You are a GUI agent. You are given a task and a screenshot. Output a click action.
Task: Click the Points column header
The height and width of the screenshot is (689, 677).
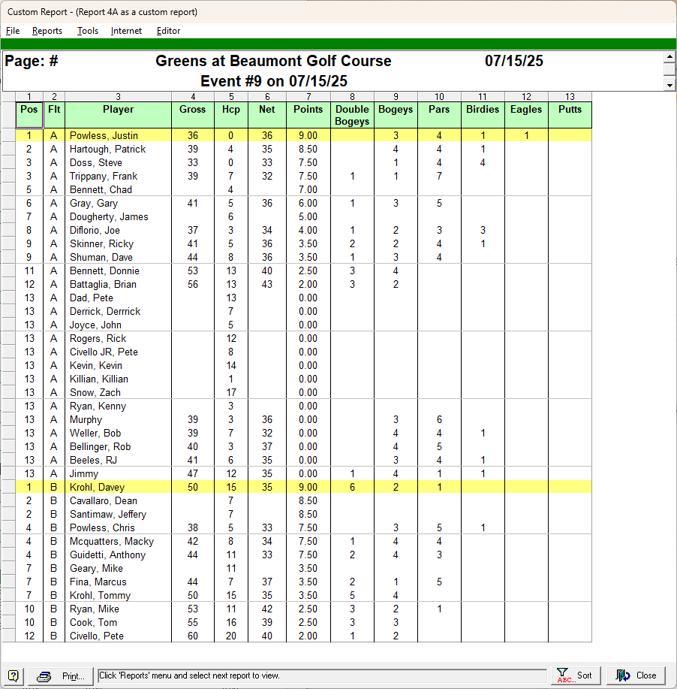(x=308, y=110)
